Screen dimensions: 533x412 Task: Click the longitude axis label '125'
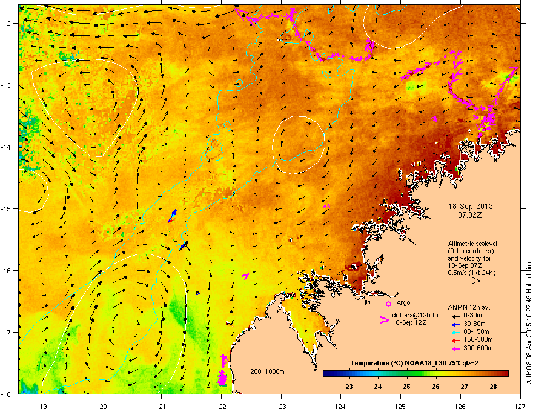point(400,406)
